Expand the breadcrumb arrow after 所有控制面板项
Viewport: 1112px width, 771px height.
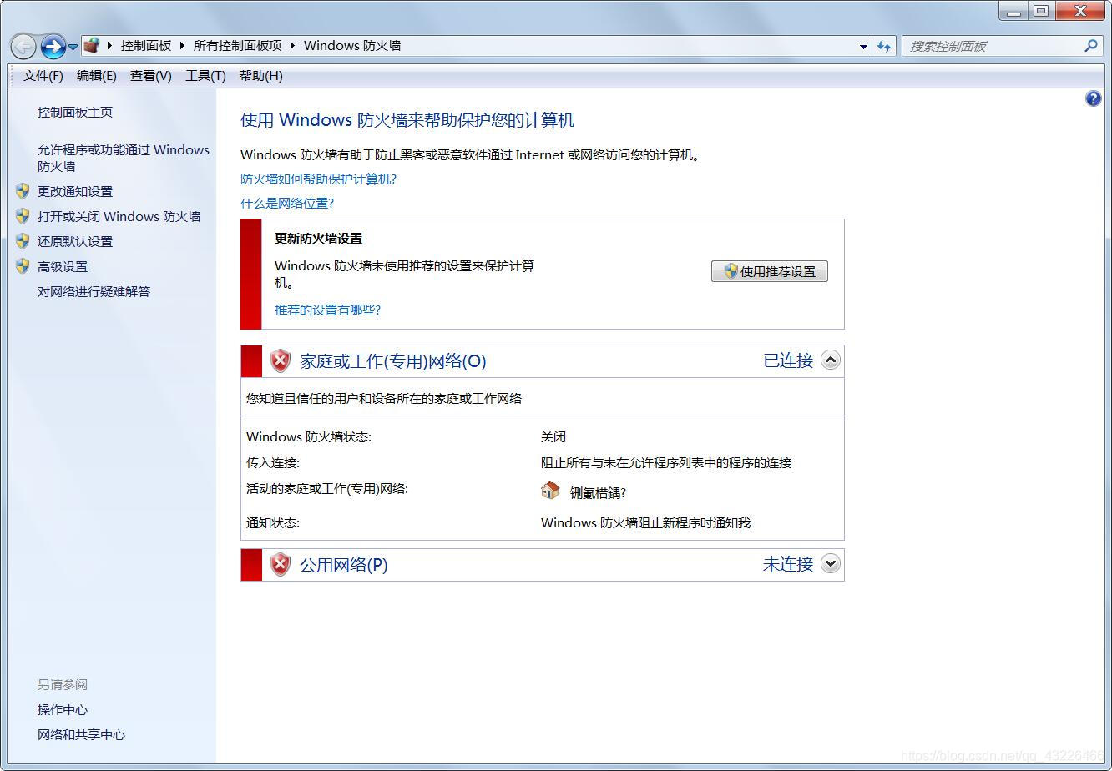293,46
